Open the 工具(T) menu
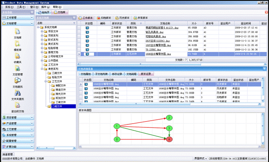The height and width of the screenshot is (162, 269). pyautogui.click(x=21, y=7)
